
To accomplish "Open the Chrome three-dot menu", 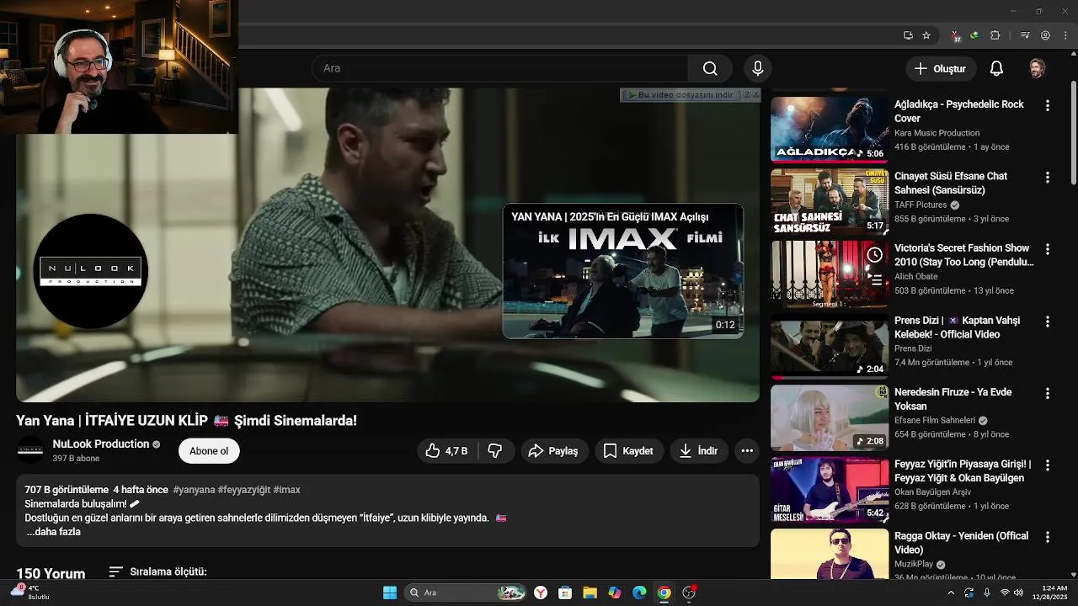I will coord(1065,35).
